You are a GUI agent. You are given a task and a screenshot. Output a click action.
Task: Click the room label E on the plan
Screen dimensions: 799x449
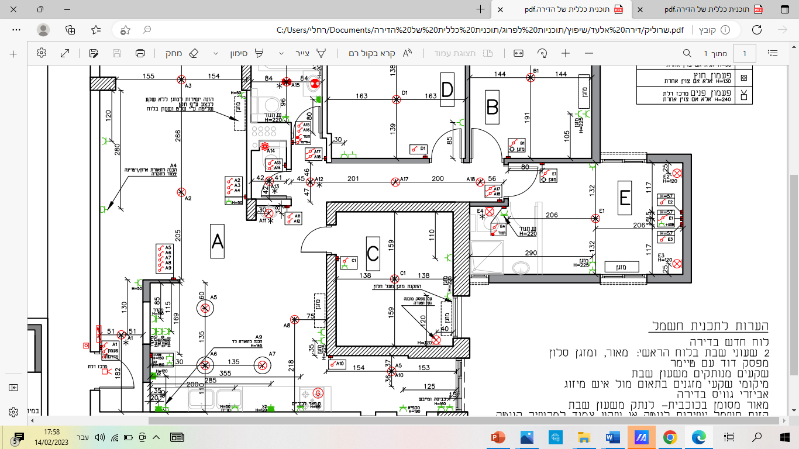624,197
